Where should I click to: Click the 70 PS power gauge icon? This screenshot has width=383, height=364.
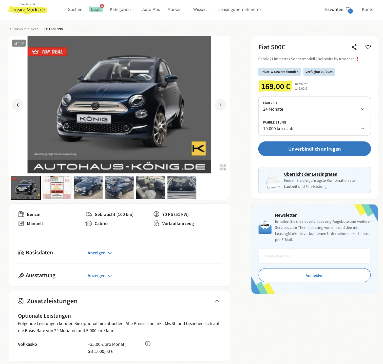[x=156, y=214]
